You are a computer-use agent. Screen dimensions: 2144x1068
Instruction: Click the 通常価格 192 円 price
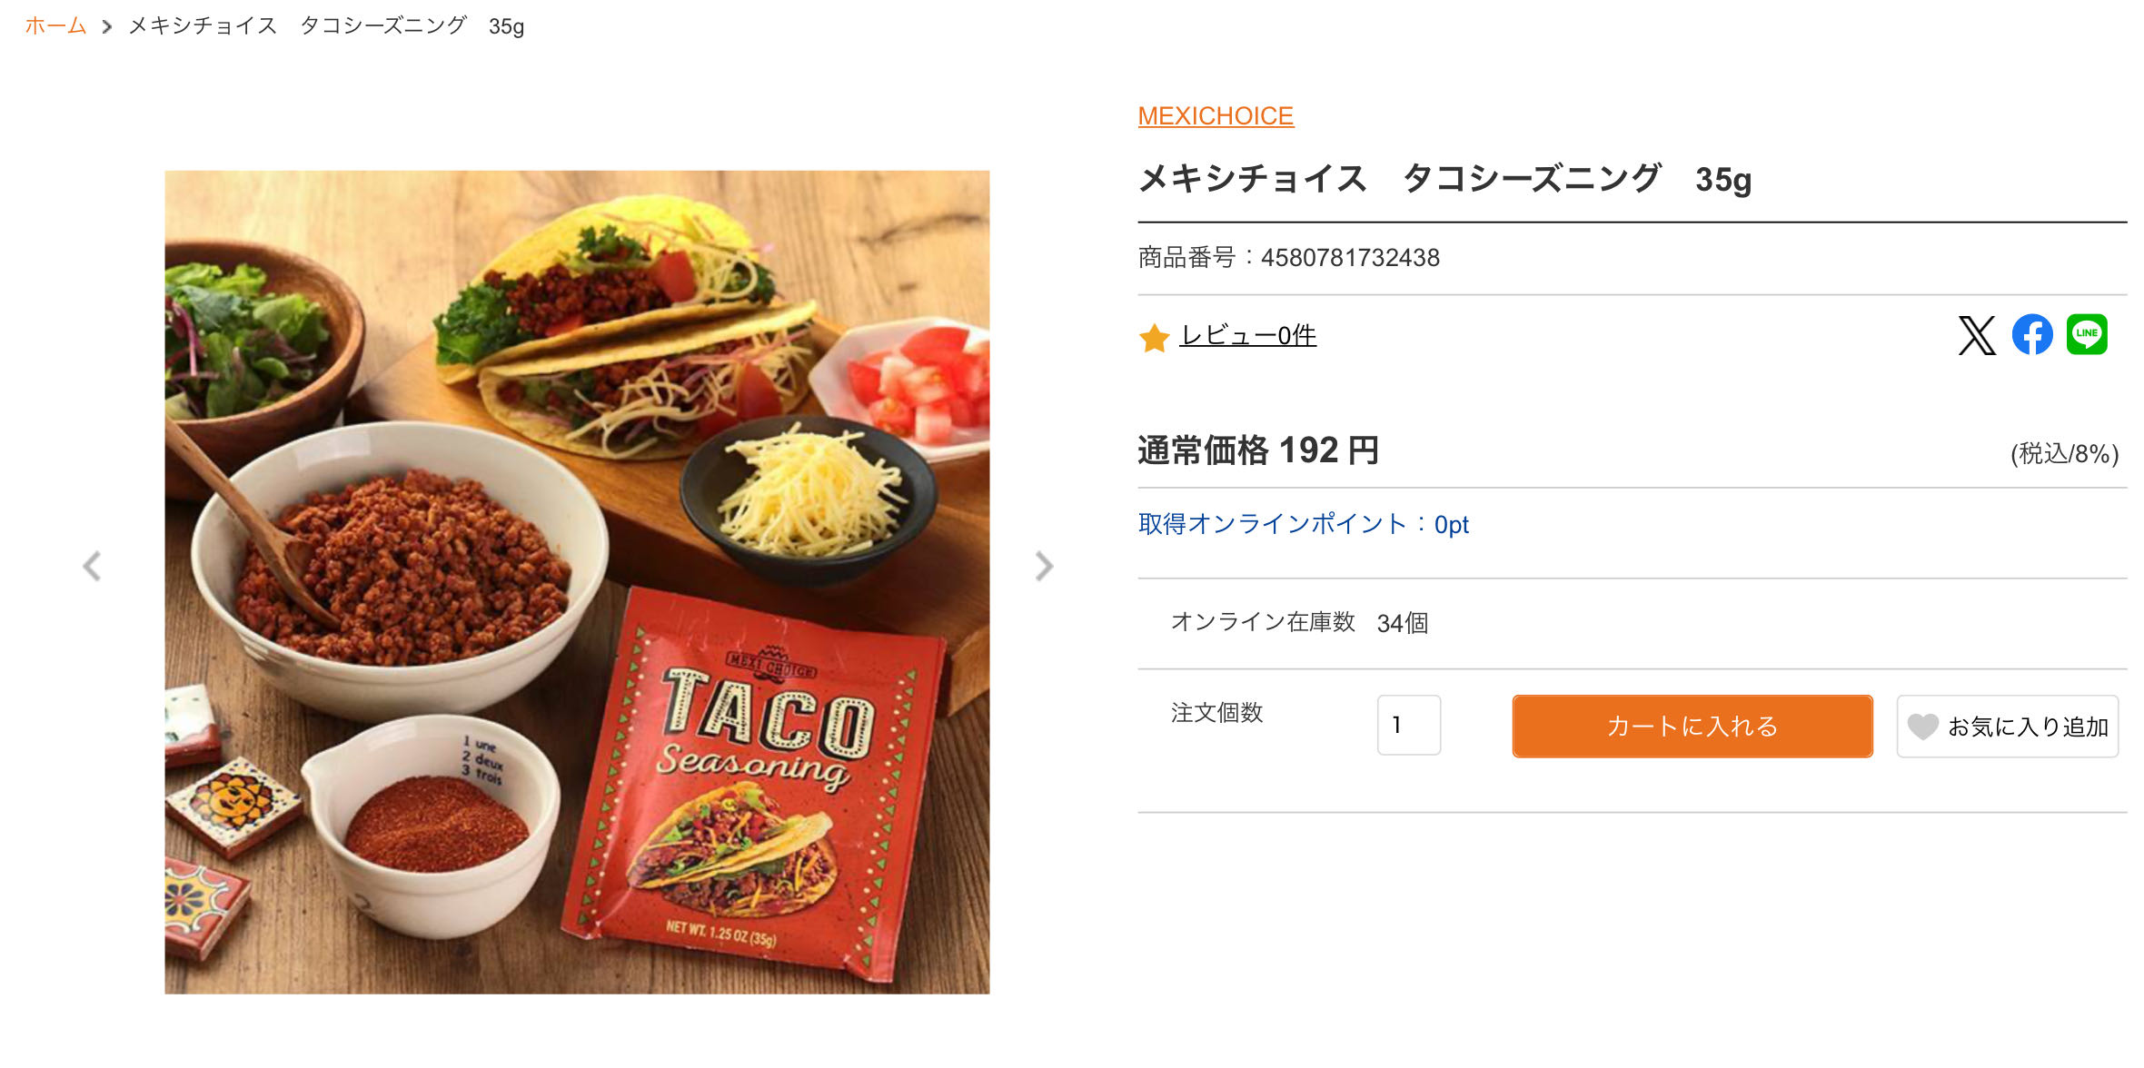pos(1258,450)
